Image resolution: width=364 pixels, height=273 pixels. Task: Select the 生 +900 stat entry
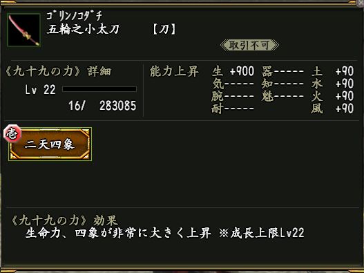coord(233,71)
